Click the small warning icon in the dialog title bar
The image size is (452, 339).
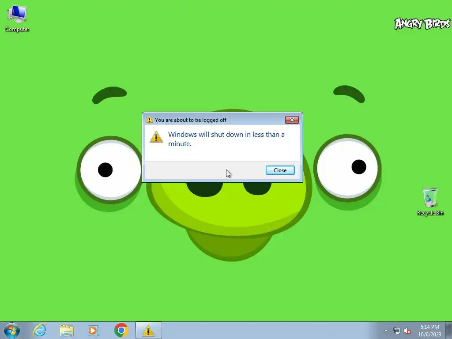pos(149,120)
